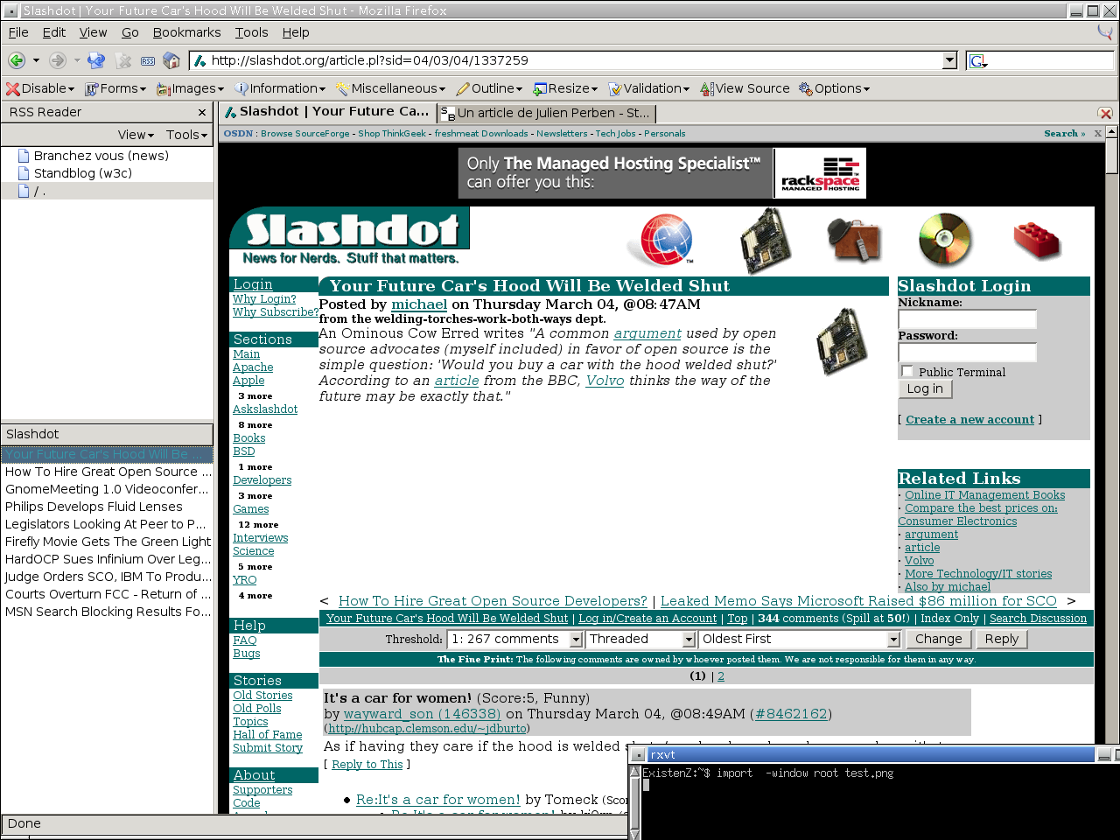Click the motherboard icon in the Slashdot header

(x=766, y=241)
